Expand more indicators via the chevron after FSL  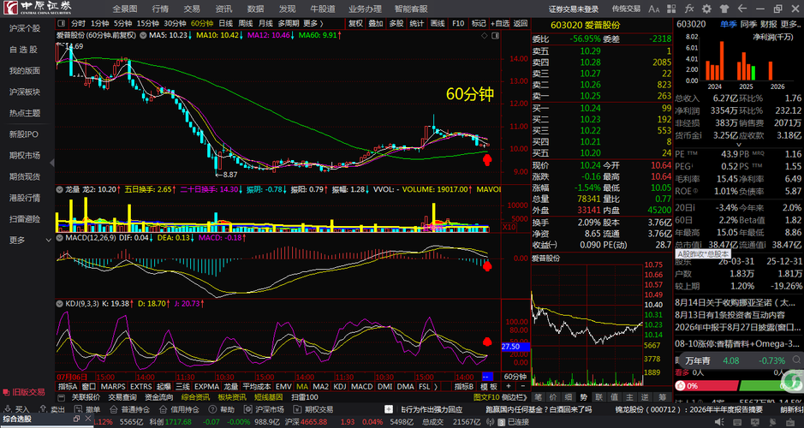436,386
